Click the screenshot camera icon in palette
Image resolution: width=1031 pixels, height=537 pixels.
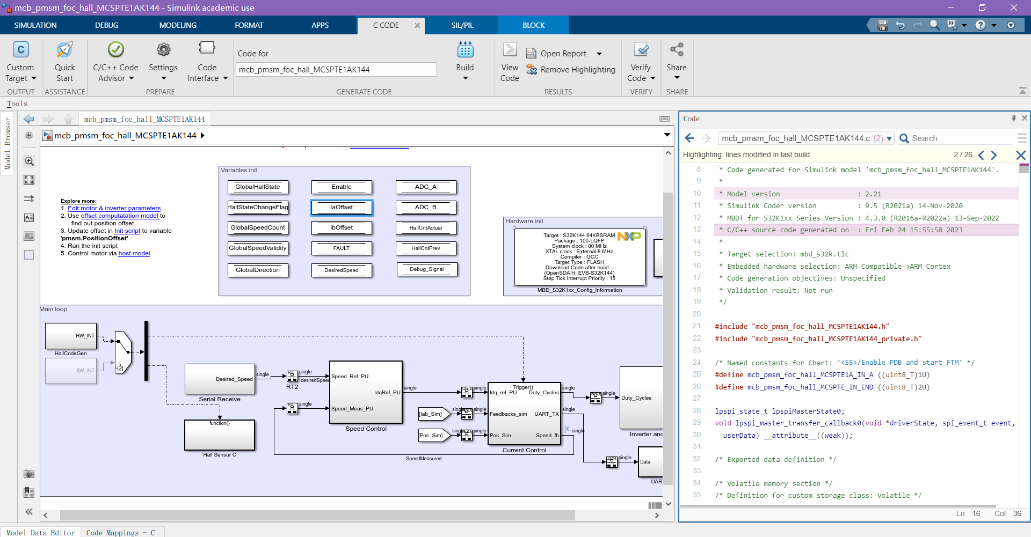[x=29, y=474]
